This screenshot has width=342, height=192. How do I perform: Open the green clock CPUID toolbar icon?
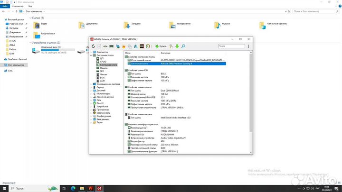pyautogui.click(x=148, y=46)
